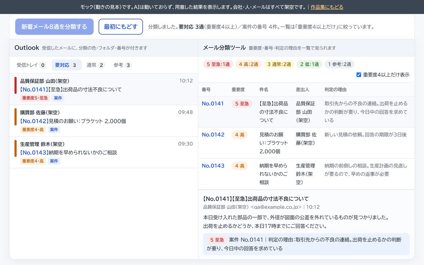424x265 pixels.
Task: Click the 3 通常:2通 summary chip
Action: pos(279,64)
